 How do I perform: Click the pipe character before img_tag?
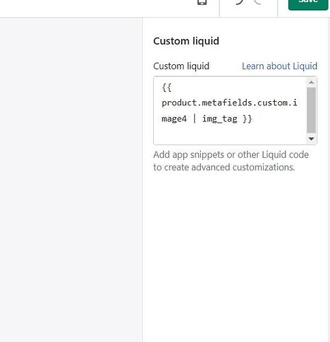pos(194,119)
